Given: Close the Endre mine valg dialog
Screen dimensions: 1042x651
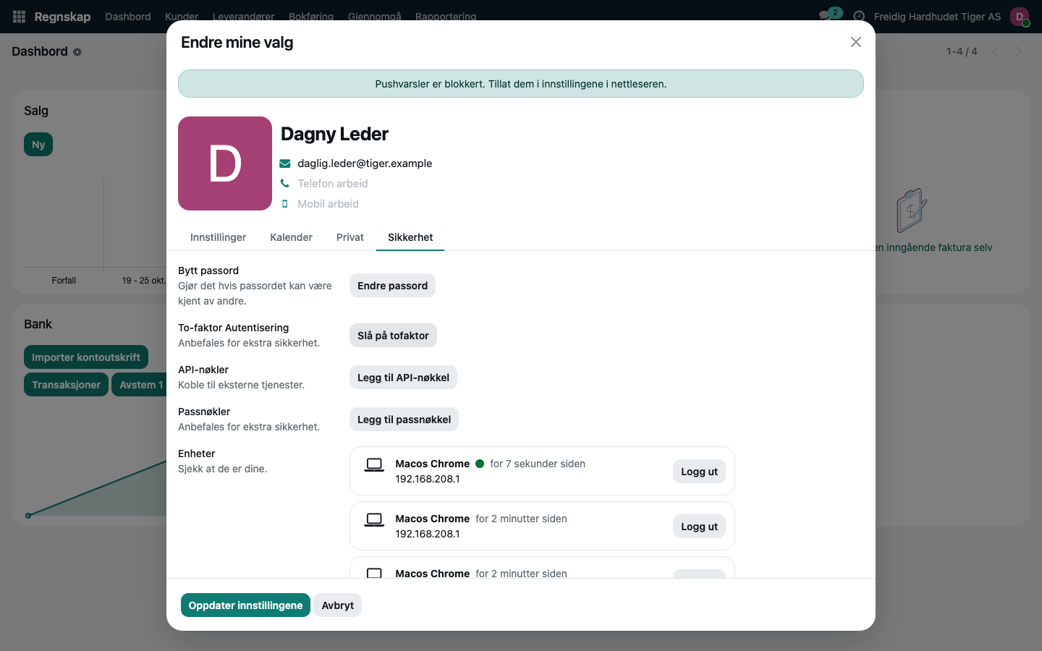Looking at the screenshot, I should pyautogui.click(x=856, y=42).
